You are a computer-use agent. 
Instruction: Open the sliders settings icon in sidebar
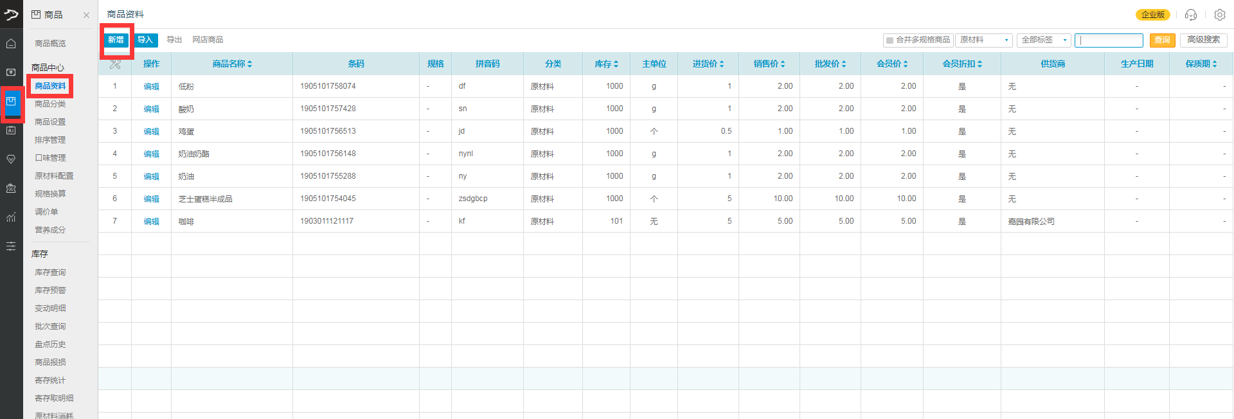[11, 246]
